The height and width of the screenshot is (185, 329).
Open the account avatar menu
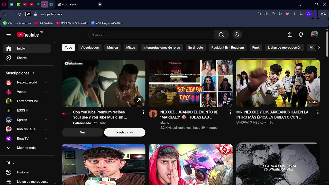(x=315, y=34)
